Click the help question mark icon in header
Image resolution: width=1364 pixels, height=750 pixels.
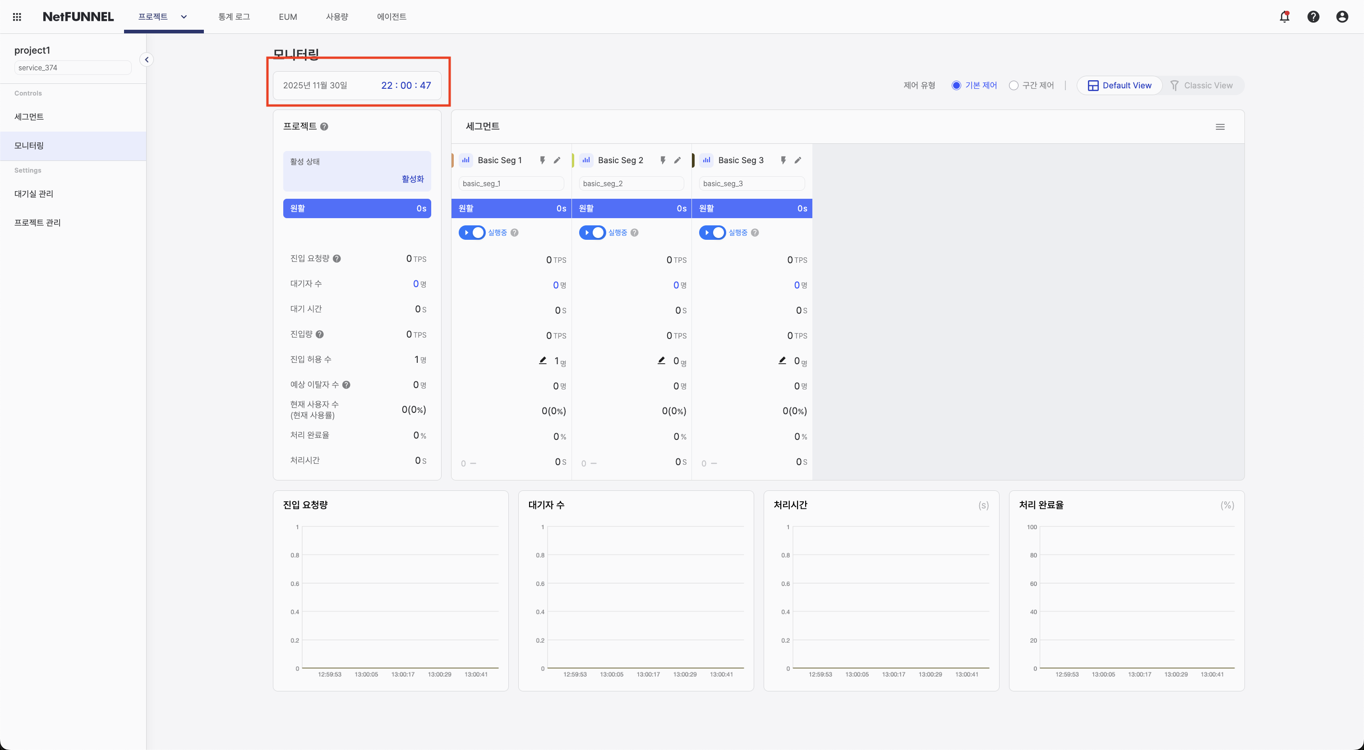click(1313, 17)
